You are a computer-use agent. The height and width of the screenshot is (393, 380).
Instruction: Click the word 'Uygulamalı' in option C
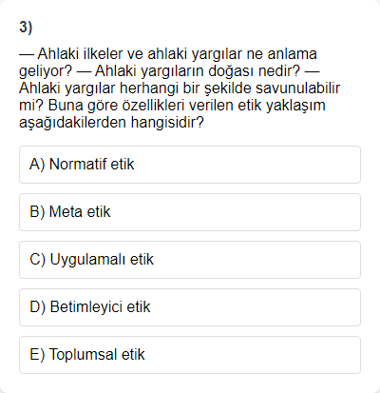click(88, 261)
